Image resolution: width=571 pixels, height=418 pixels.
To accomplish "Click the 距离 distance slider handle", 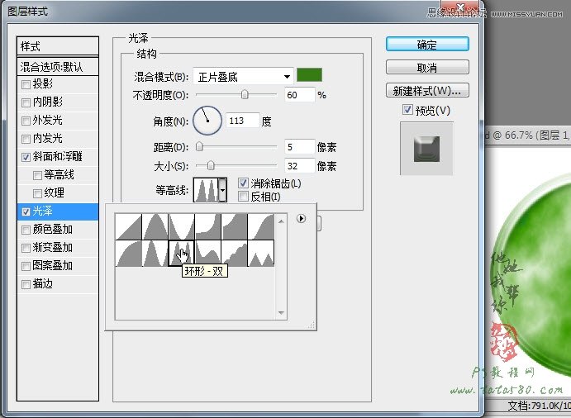I will coord(199,147).
